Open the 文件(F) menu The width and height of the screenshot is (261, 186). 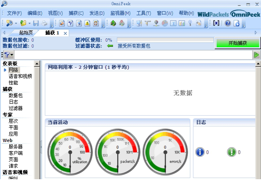tap(14, 13)
